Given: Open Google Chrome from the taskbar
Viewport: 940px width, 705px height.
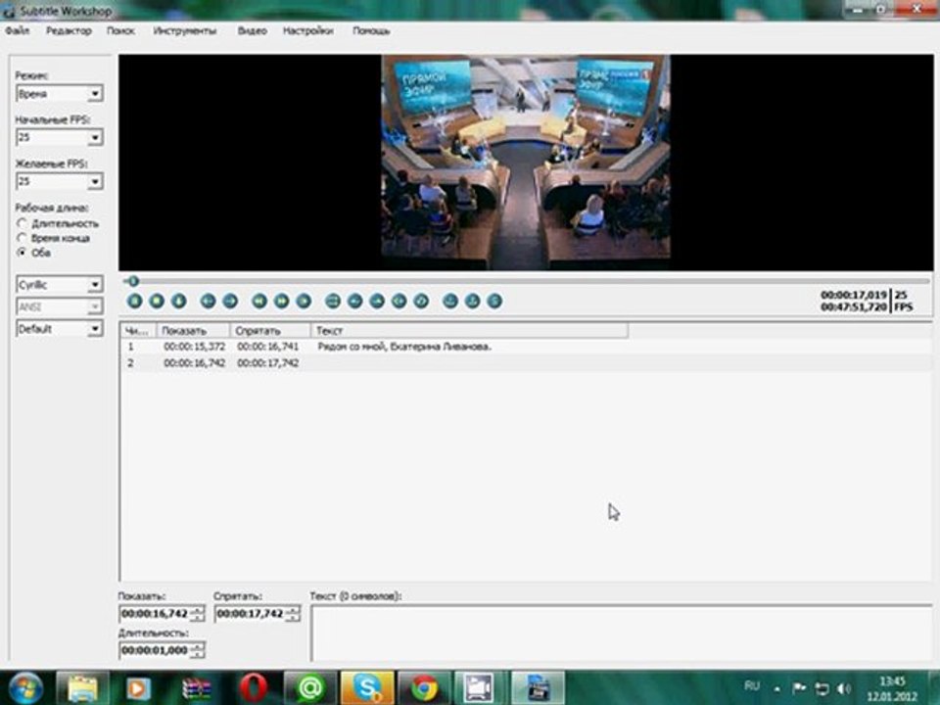Looking at the screenshot, I should [424, 687].
